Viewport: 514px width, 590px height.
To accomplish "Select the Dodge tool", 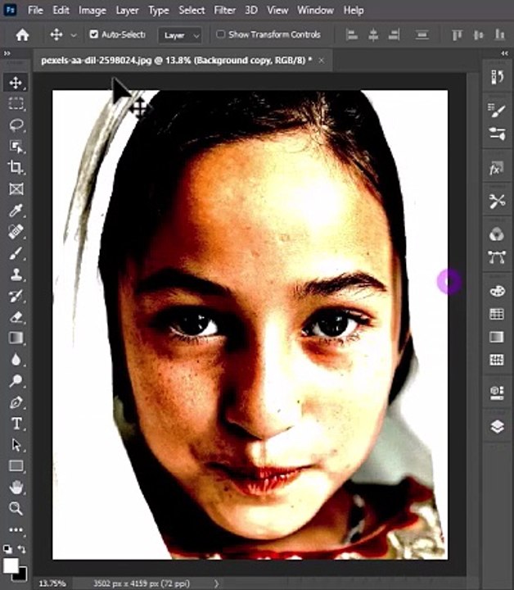I will click(x=16, y=381).
